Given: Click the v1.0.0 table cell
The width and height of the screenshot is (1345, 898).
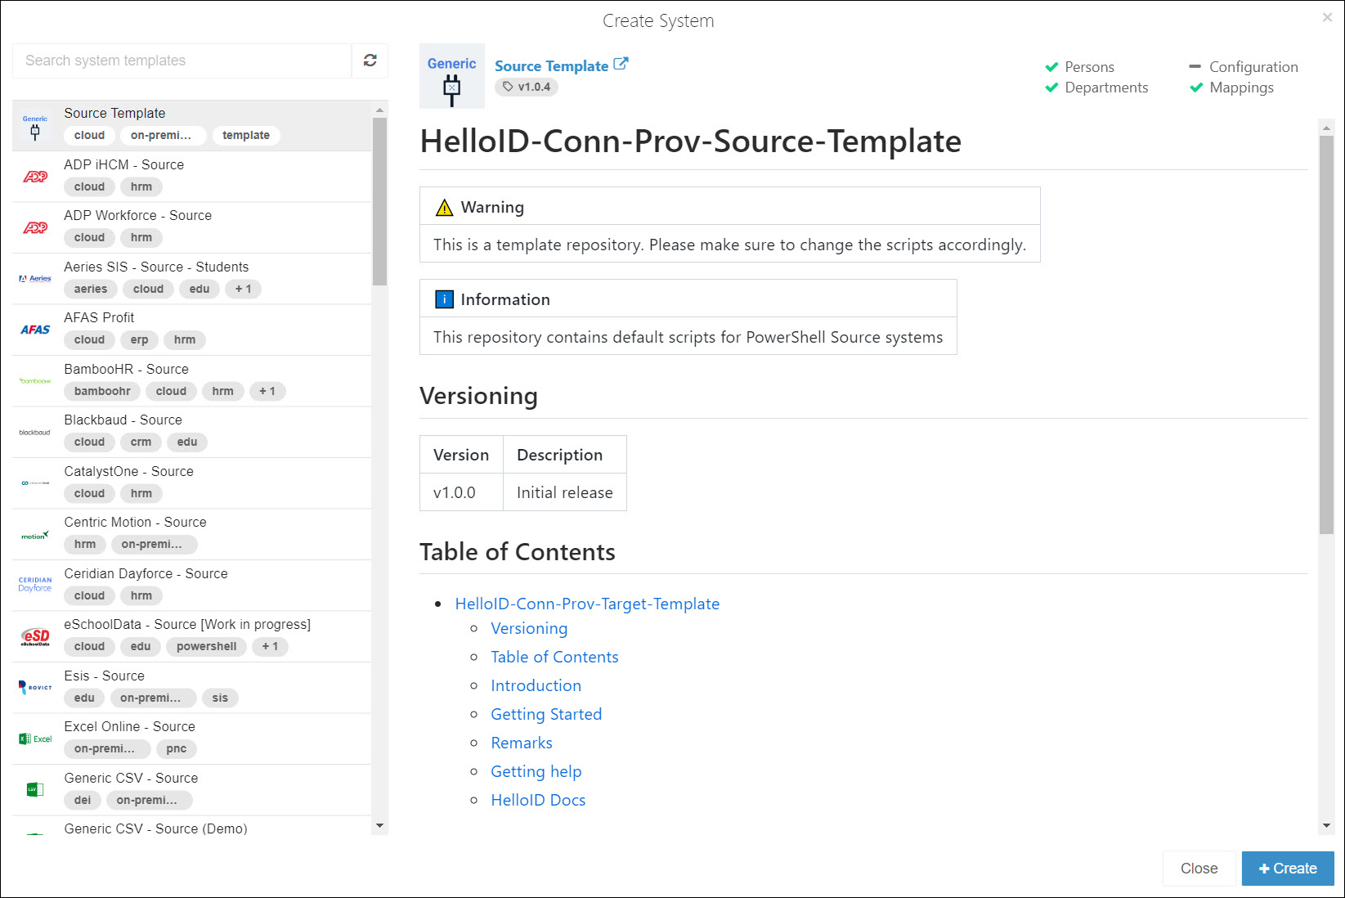Looking at the screenshot, I should 461,492.
